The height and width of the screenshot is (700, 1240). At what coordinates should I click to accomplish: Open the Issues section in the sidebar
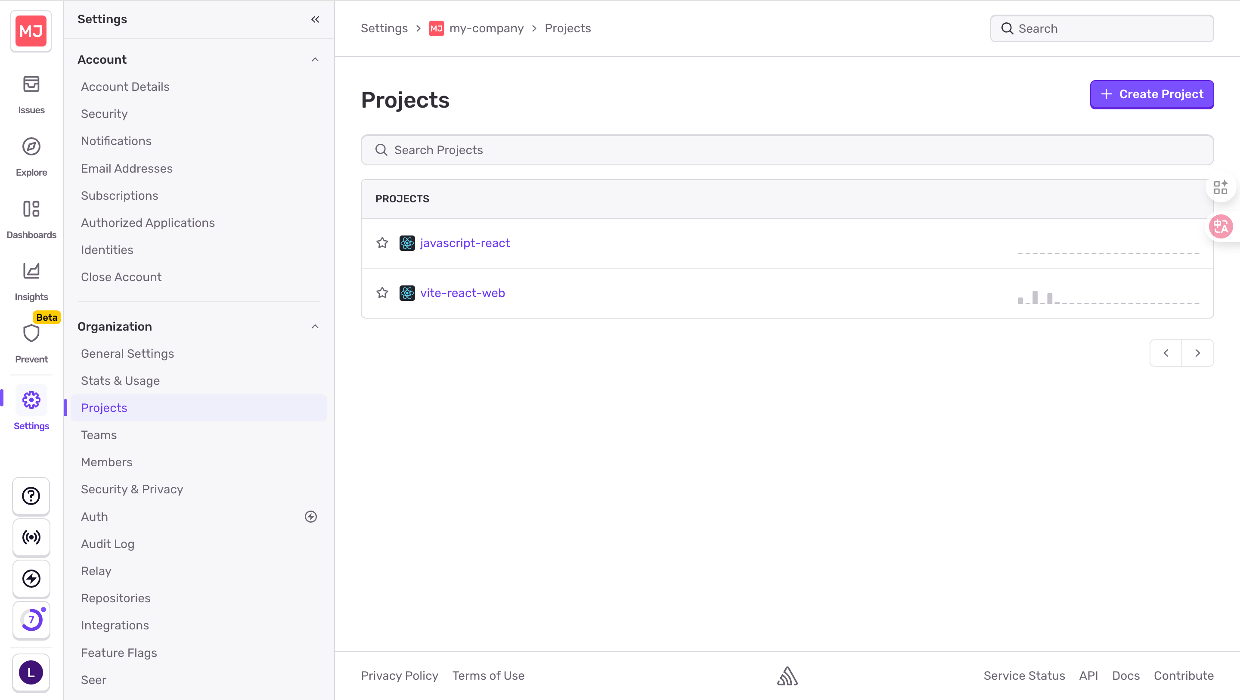31,94
